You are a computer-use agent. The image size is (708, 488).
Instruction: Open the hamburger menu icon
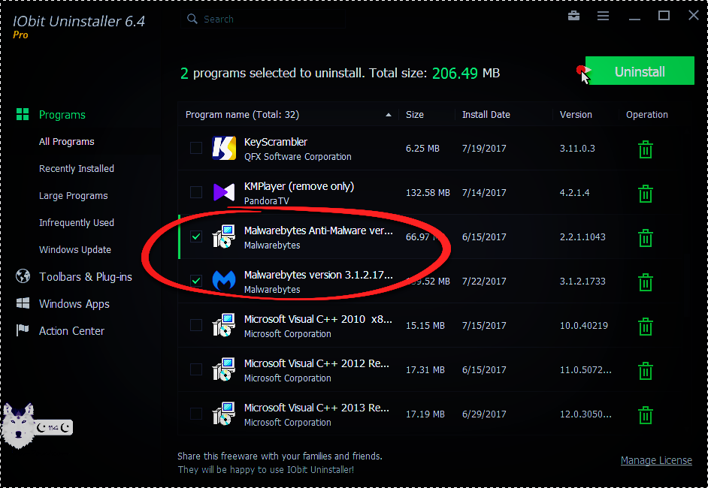[x=603, y=16]
